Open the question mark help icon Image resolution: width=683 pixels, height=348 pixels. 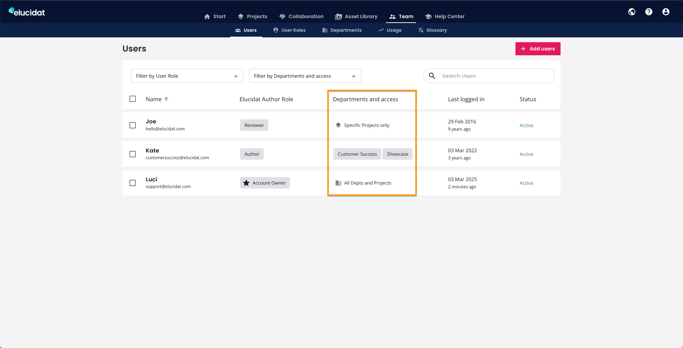649,12
